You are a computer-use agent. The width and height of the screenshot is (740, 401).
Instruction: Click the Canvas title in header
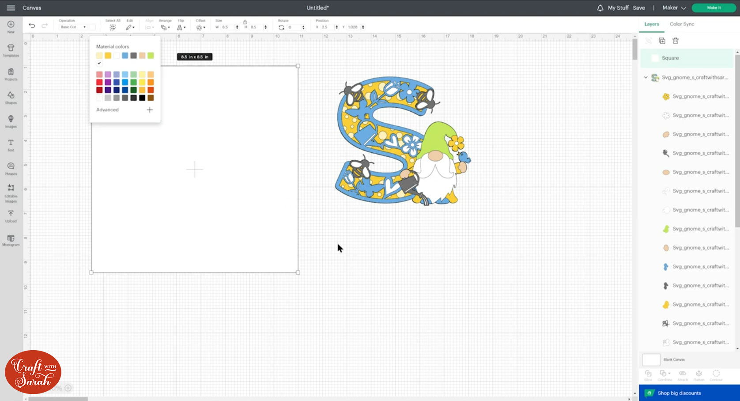pos(32,8)
